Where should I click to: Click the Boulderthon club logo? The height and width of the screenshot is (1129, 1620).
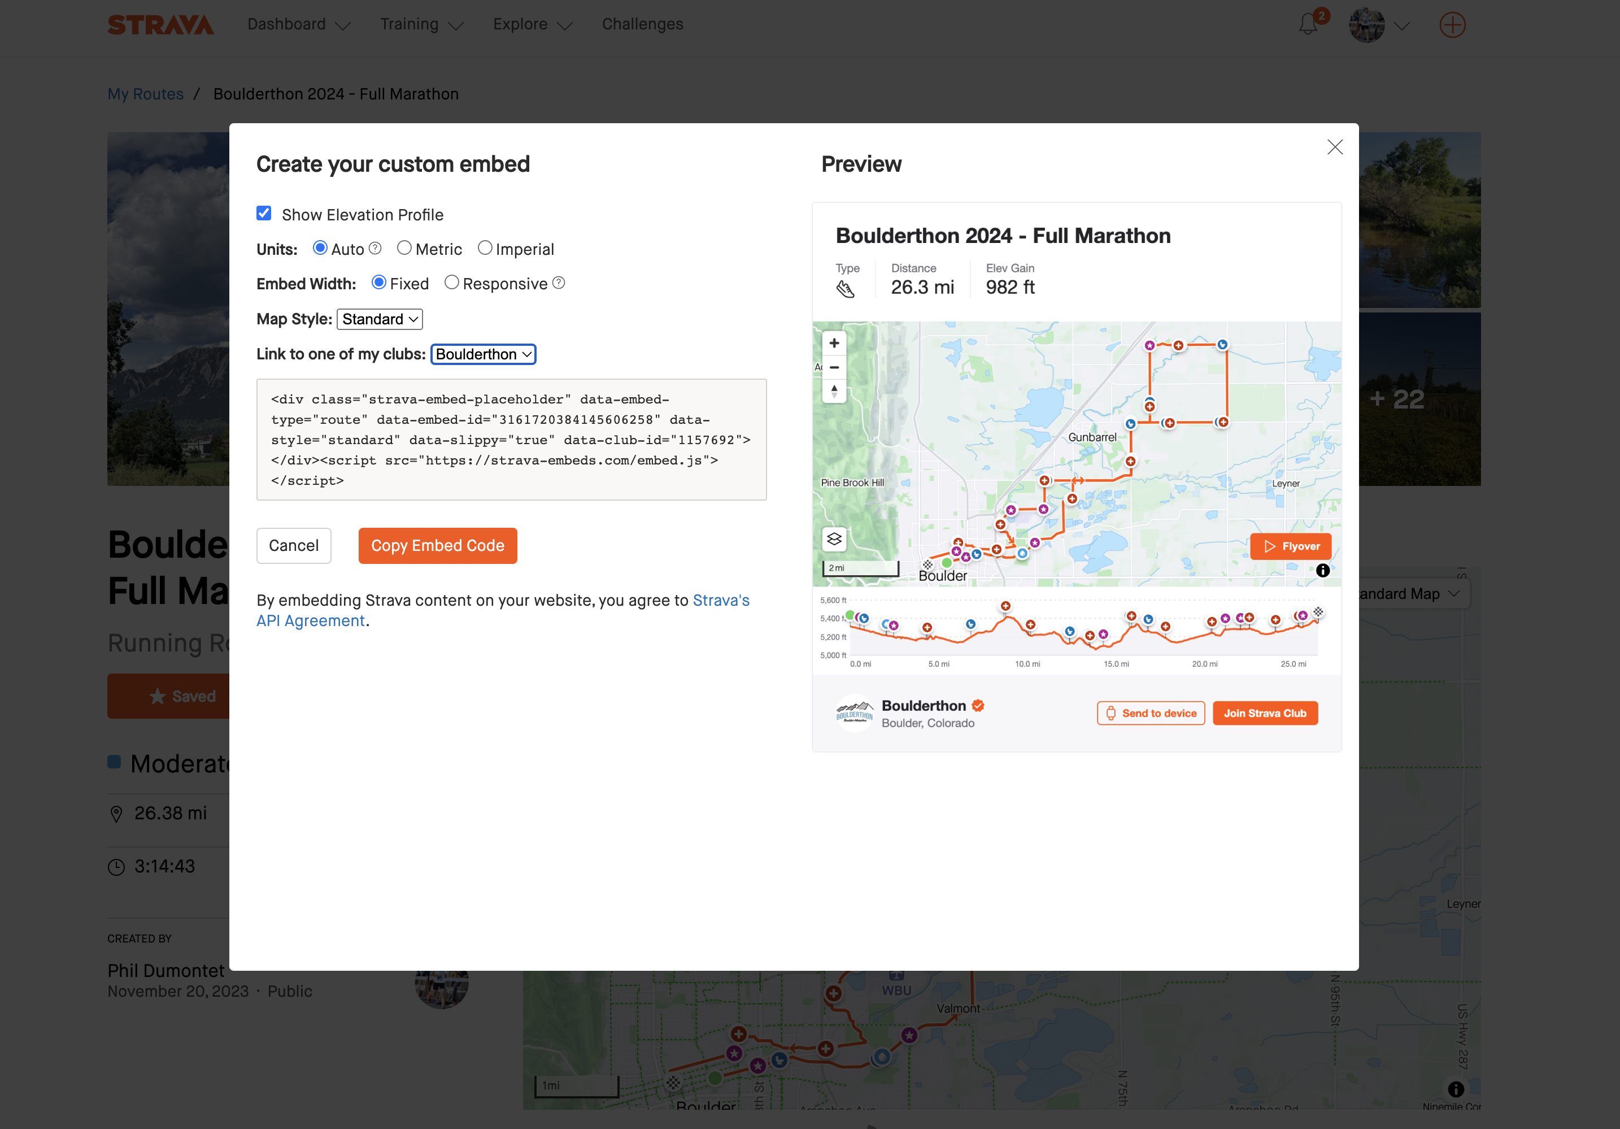coord(855,713)
